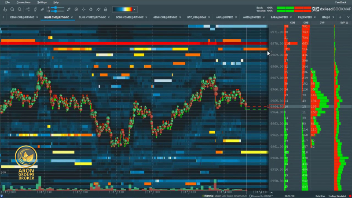
Task: Open the Connections menu
Action: click(x=23, y=2)
